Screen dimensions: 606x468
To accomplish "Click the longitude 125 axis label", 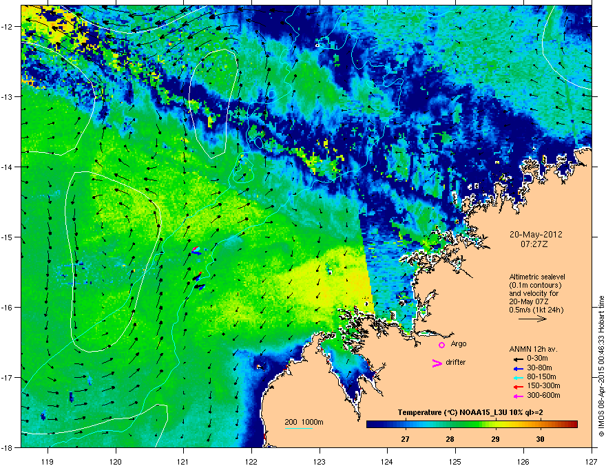I will (455, 462).
